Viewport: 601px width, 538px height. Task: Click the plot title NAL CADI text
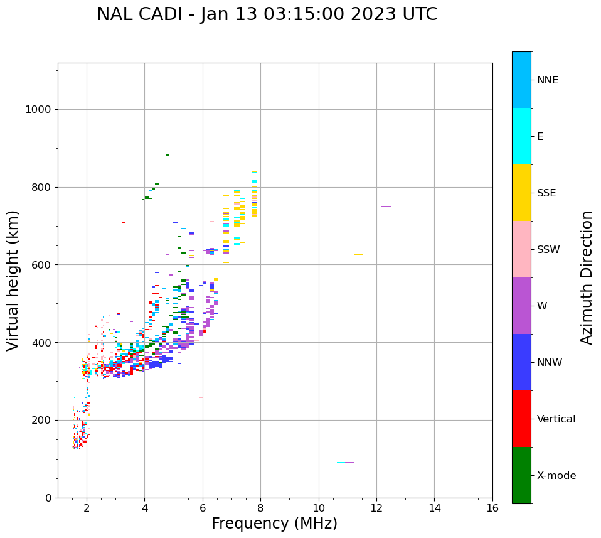[267, 14]
